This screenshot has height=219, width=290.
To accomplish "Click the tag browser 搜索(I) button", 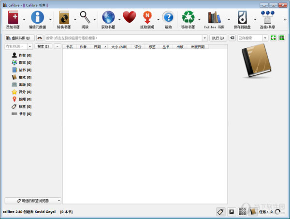I will 43,46.
